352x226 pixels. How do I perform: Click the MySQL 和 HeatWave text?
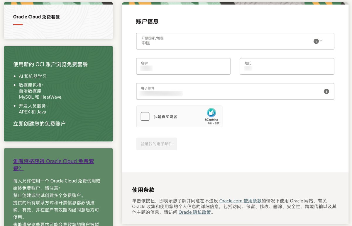[40, 97]
